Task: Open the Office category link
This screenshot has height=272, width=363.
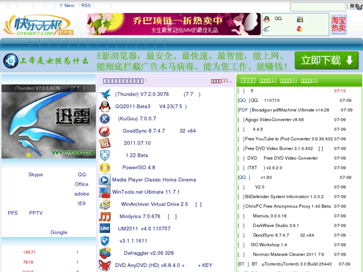Action: coord(81,184)
